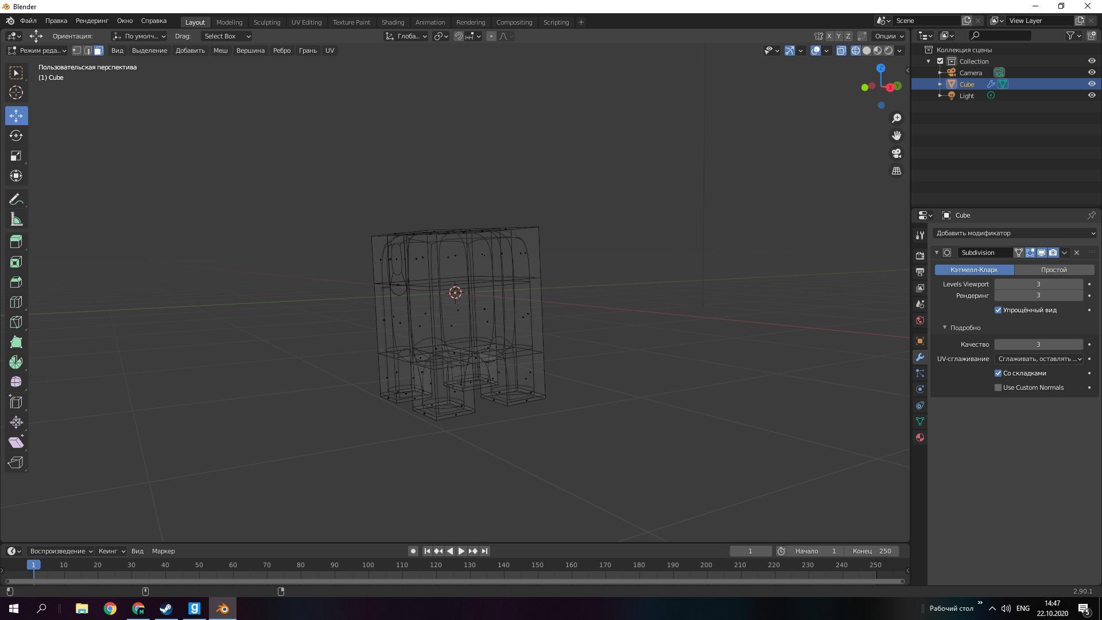The height and width of the screenshot is (620, 1102).
Task: Collapse the Подробно section
Action: pyautogui.click(x=945, y=328)
